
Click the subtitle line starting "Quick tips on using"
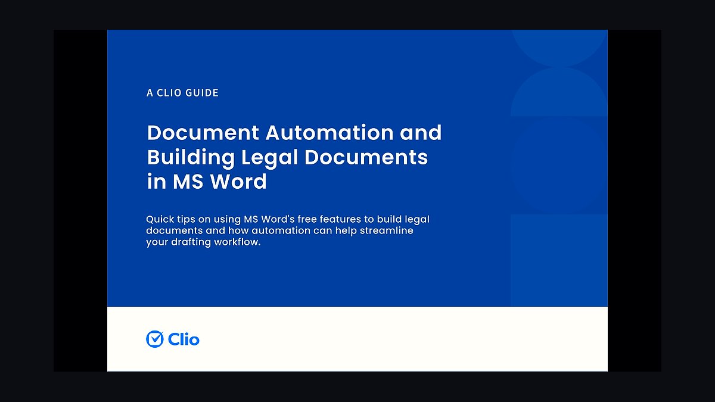(288, 219)
